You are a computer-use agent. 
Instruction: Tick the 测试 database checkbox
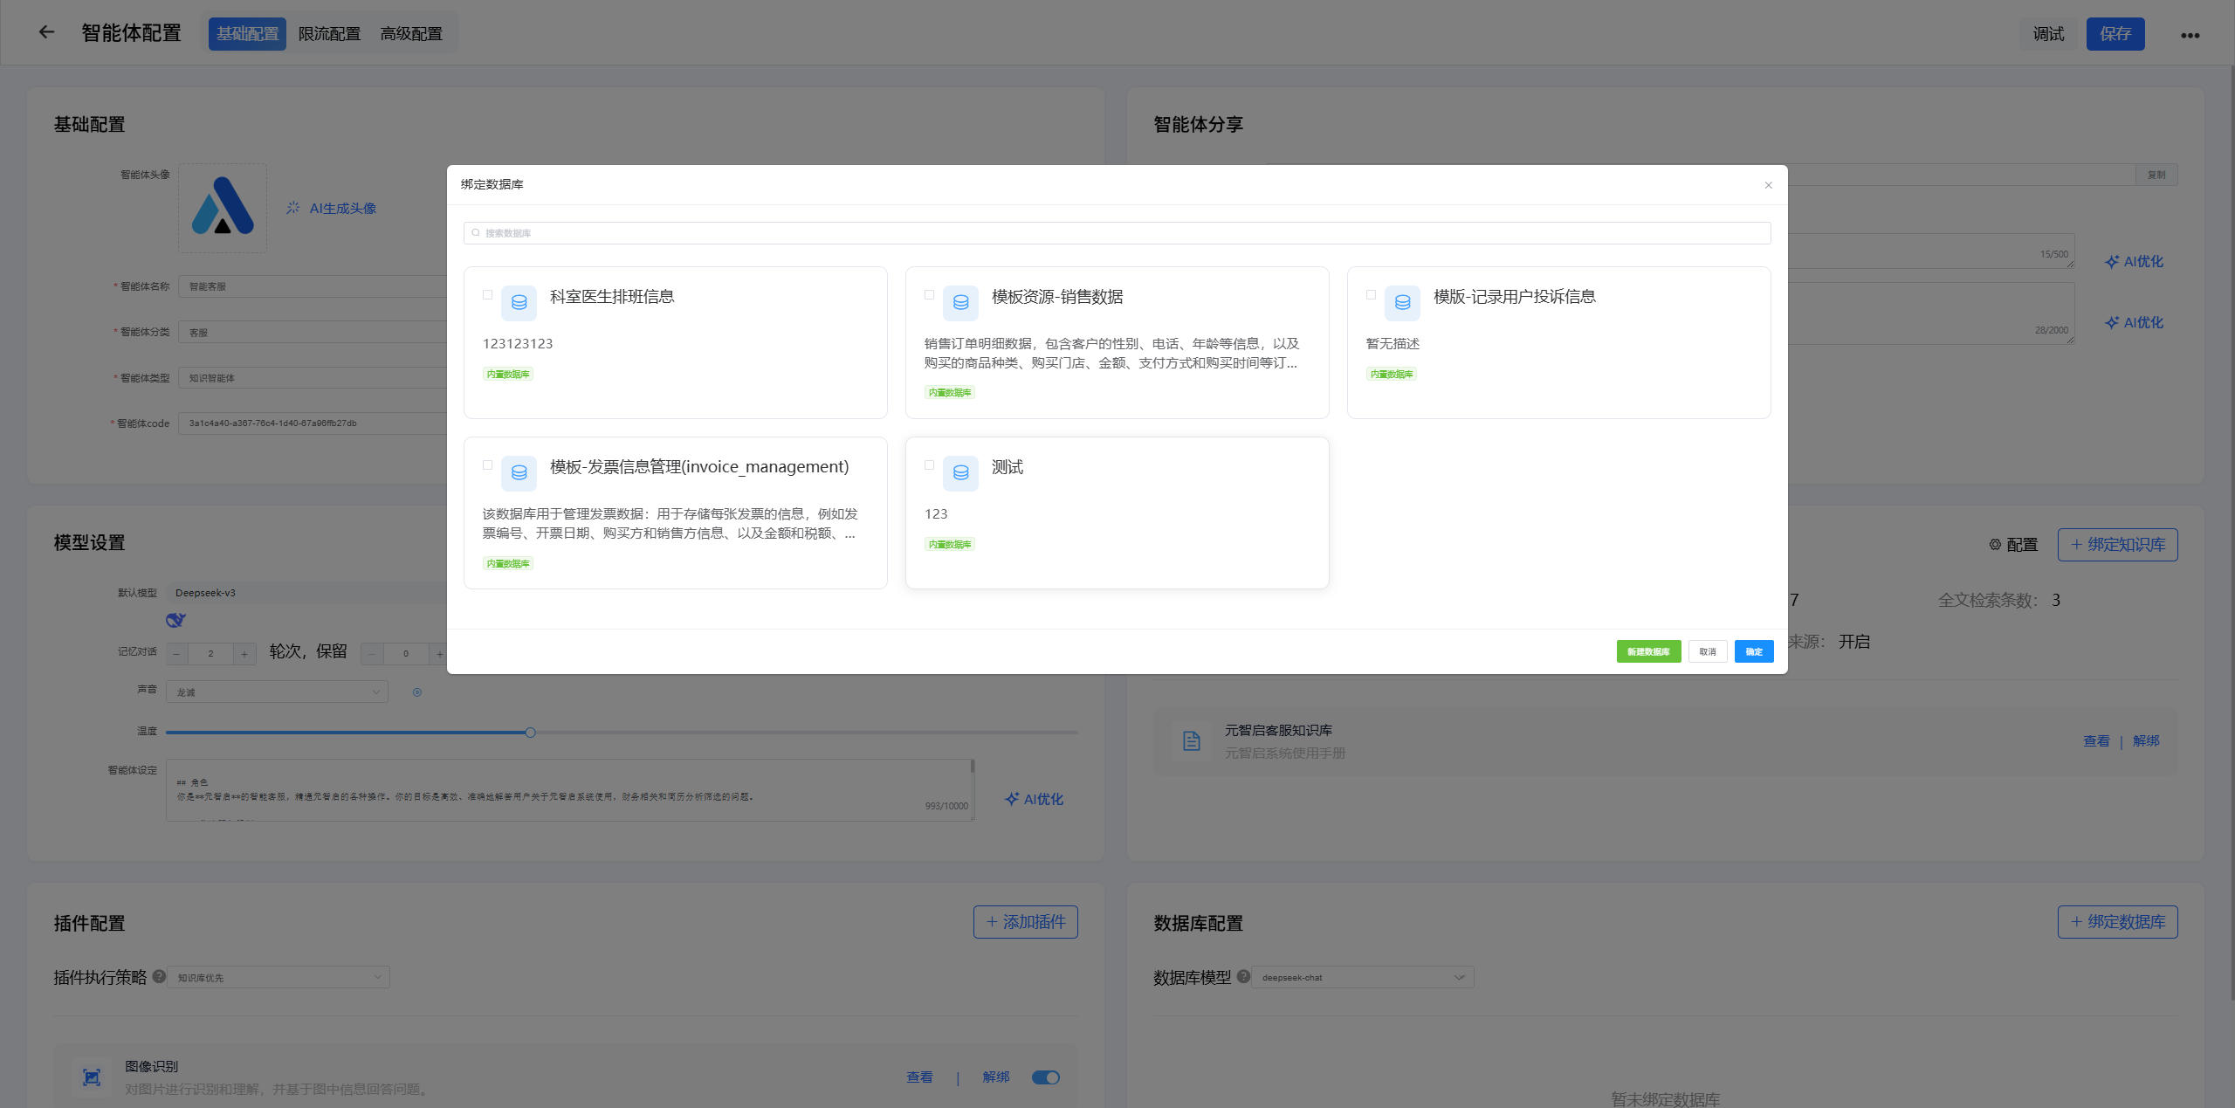(929, 465)
